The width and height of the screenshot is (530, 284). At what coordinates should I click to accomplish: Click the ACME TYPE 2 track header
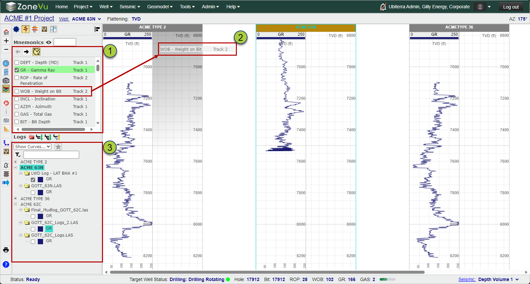pos(153,27)
